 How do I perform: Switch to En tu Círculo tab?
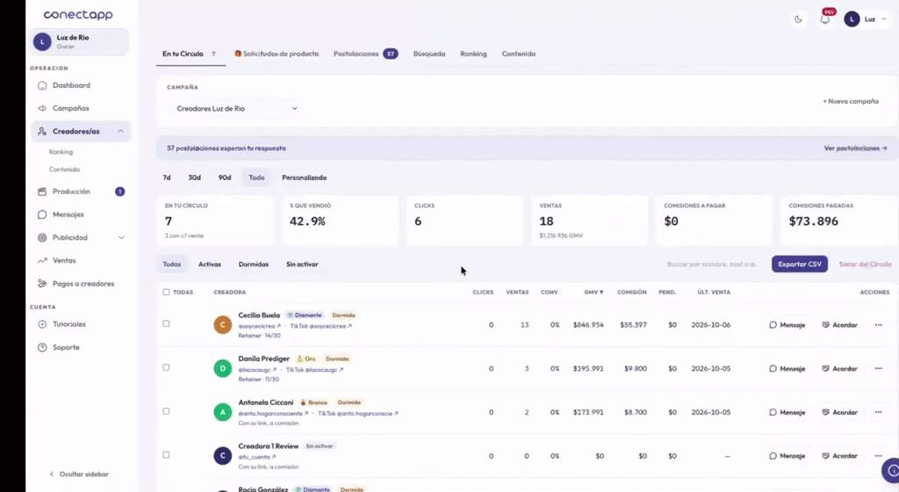(x=190, y=54)
